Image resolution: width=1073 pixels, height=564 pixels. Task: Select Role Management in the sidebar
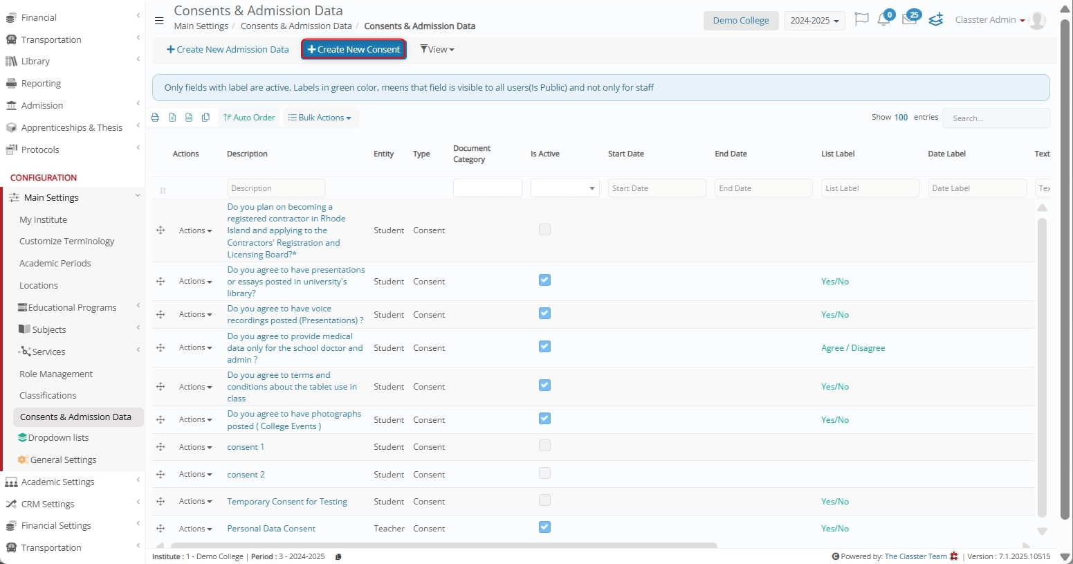click(x=56, y=374)
